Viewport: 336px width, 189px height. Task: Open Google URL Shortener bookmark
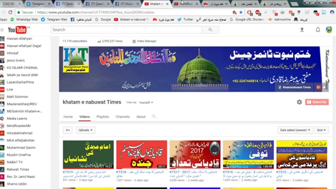(x=247, y=19)
